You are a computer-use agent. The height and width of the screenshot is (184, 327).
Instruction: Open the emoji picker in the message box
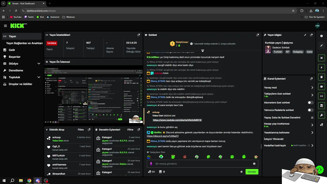point(254,164)
